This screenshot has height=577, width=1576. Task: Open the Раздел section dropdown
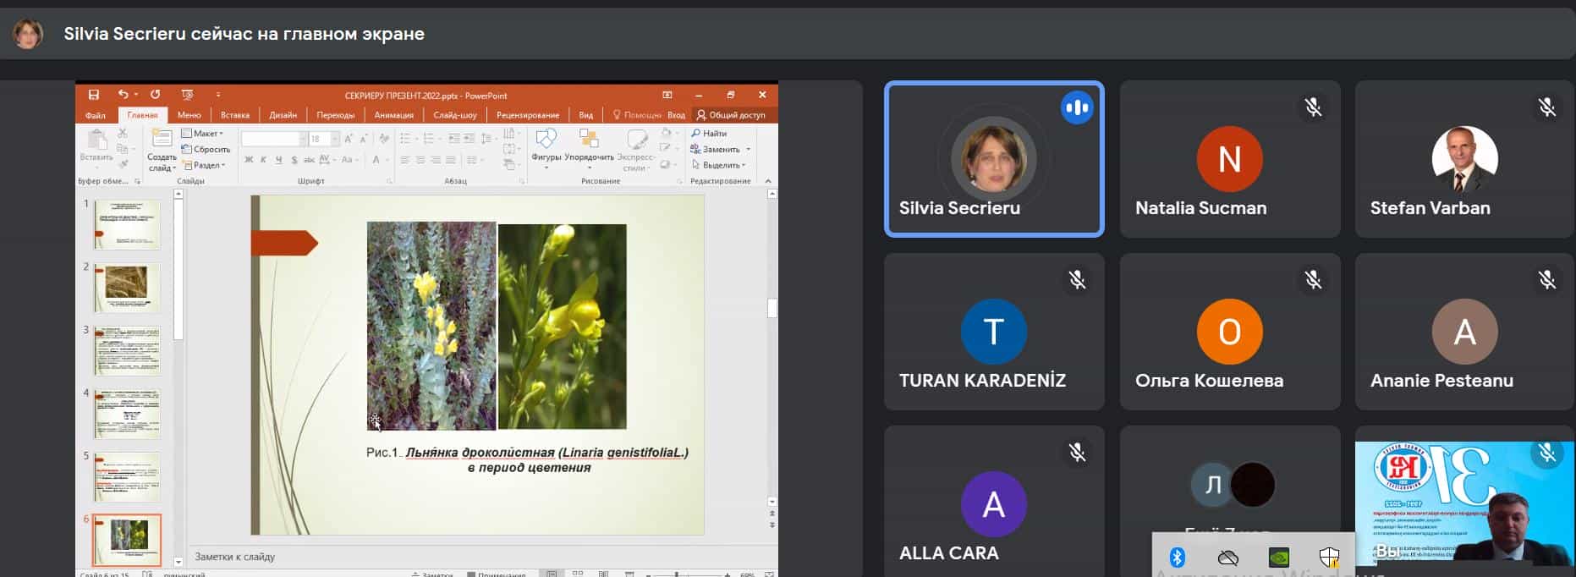click(x=206, y=165)
